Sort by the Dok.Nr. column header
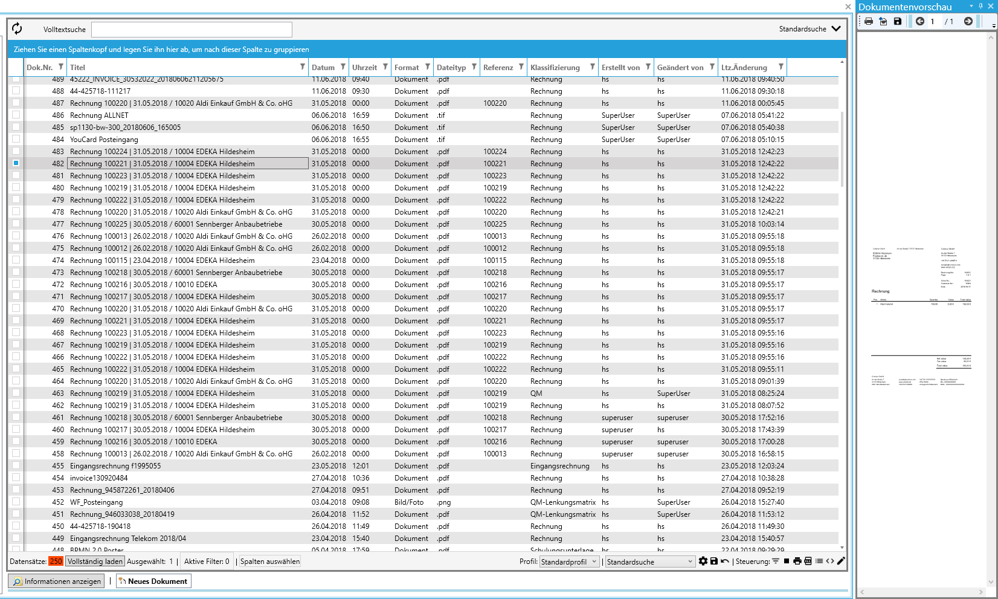The image size is (998, 599). (x=40, y=67)
